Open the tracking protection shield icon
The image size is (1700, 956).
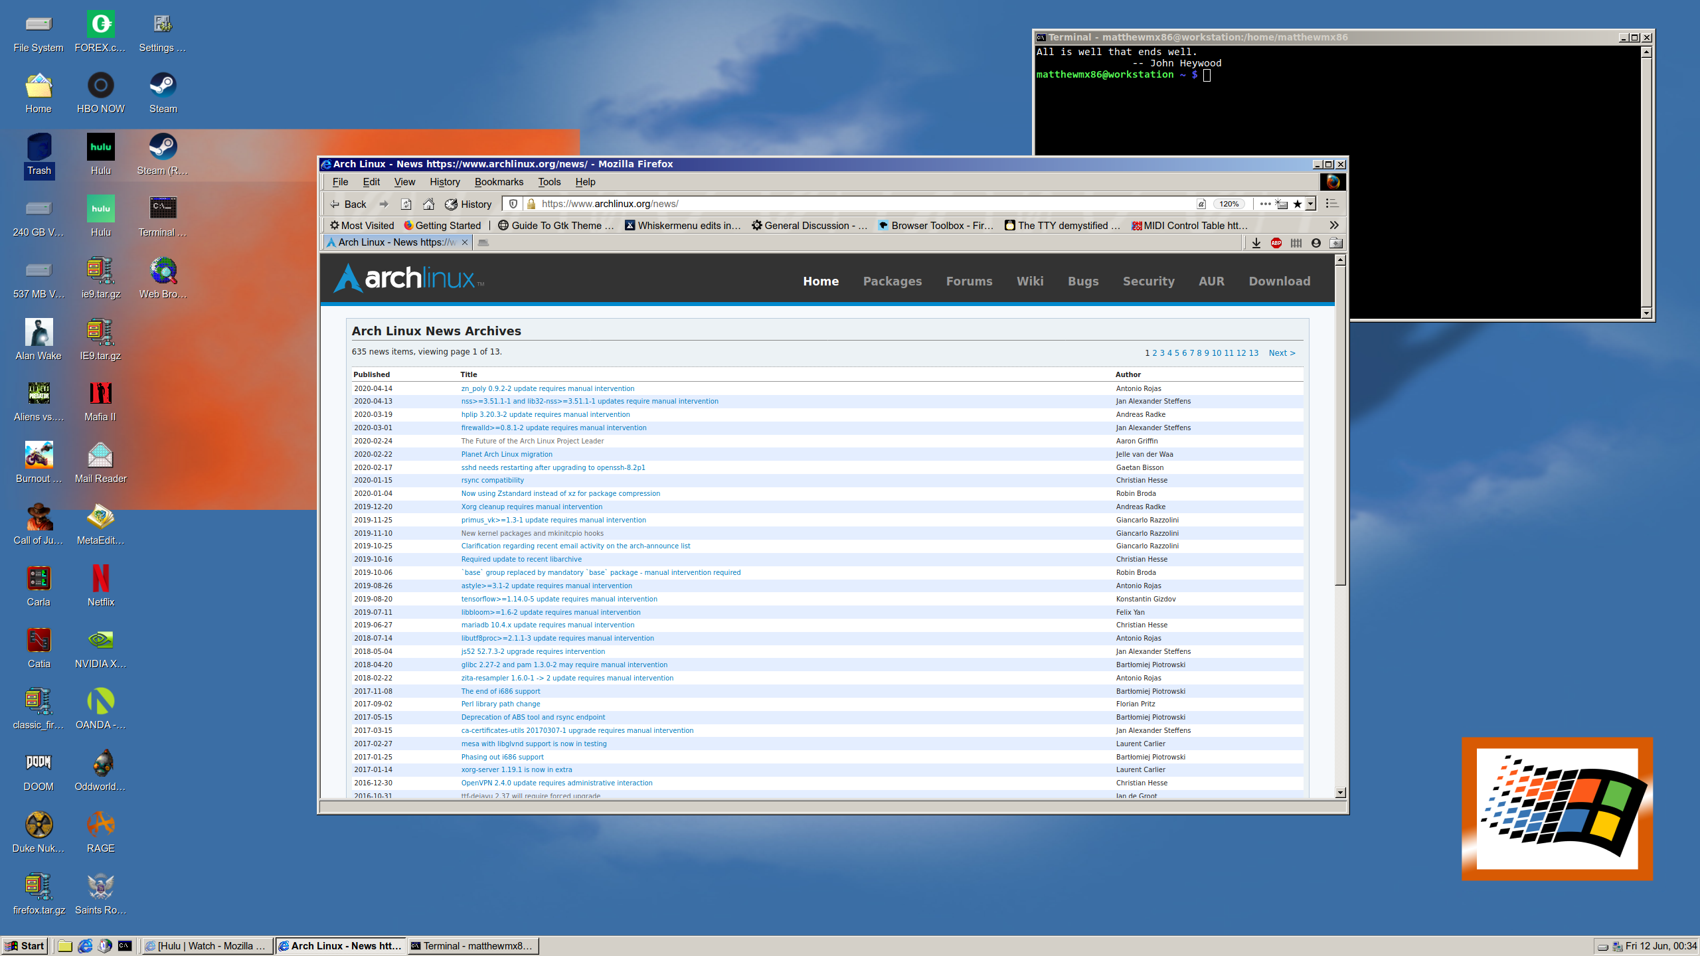(x=513, y=204)
